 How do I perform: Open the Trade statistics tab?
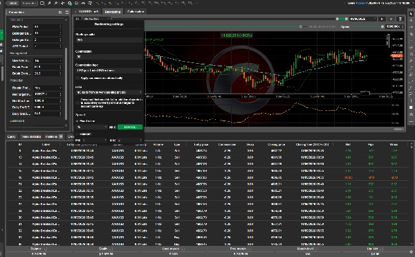pyautogui.click(x=31, y=136)
